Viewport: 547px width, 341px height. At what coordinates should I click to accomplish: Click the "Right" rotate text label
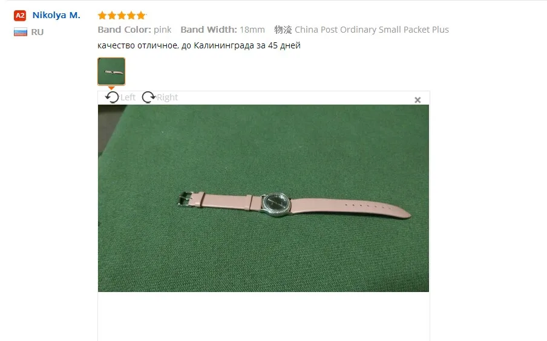(x=167, y=97)
